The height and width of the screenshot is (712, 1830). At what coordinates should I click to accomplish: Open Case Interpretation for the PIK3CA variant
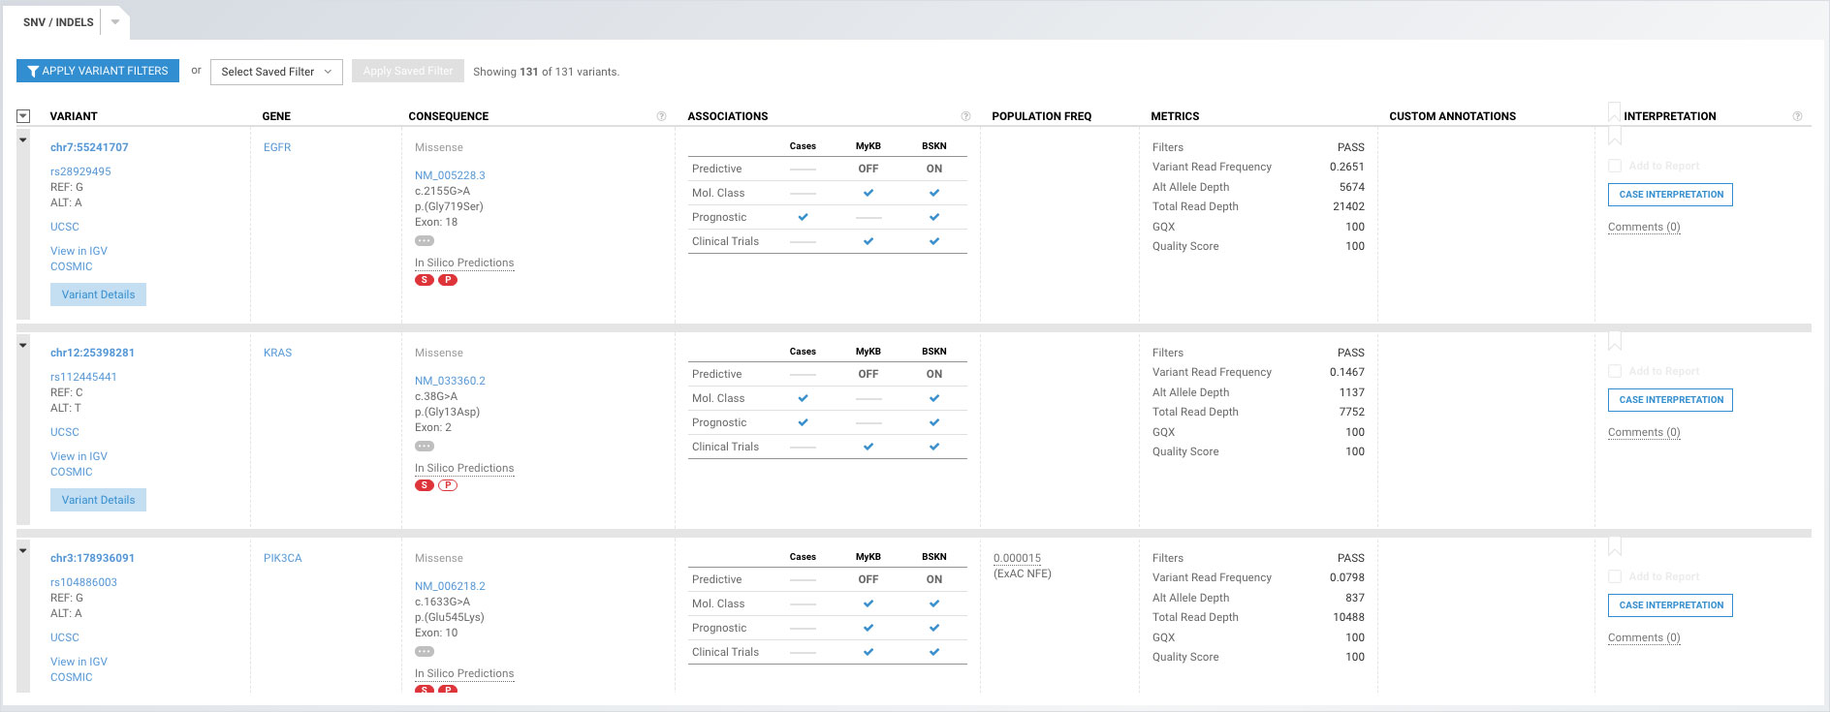pos(1671,605)
